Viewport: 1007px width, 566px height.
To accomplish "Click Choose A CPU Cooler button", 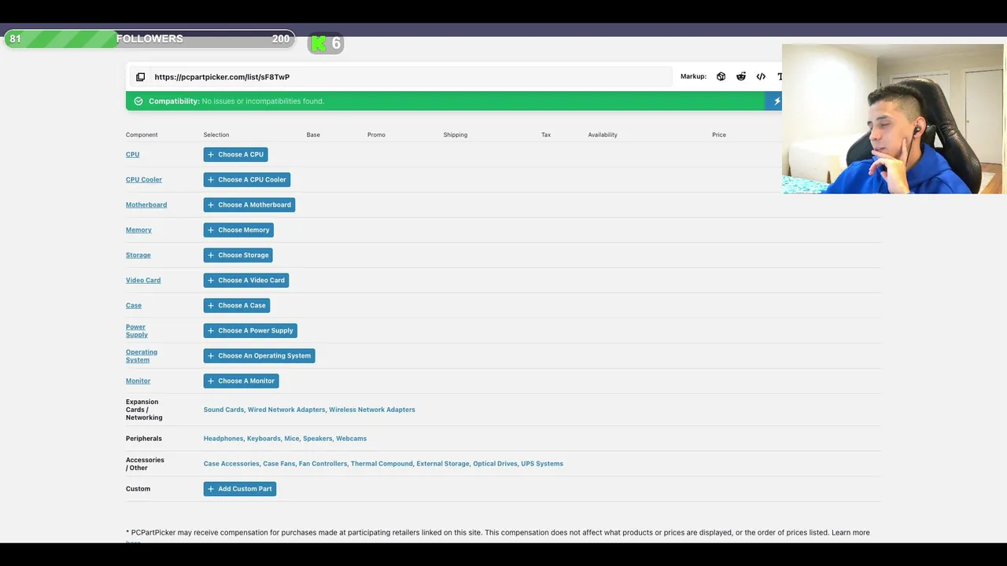I will (247, 179).
